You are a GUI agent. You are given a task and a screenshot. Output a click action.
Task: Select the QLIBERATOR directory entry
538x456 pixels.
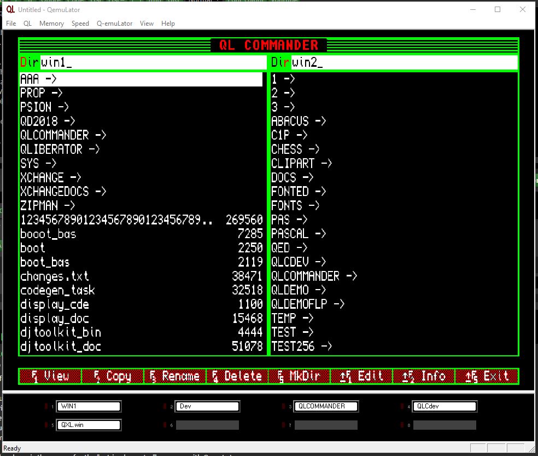[x=141, y=149]
